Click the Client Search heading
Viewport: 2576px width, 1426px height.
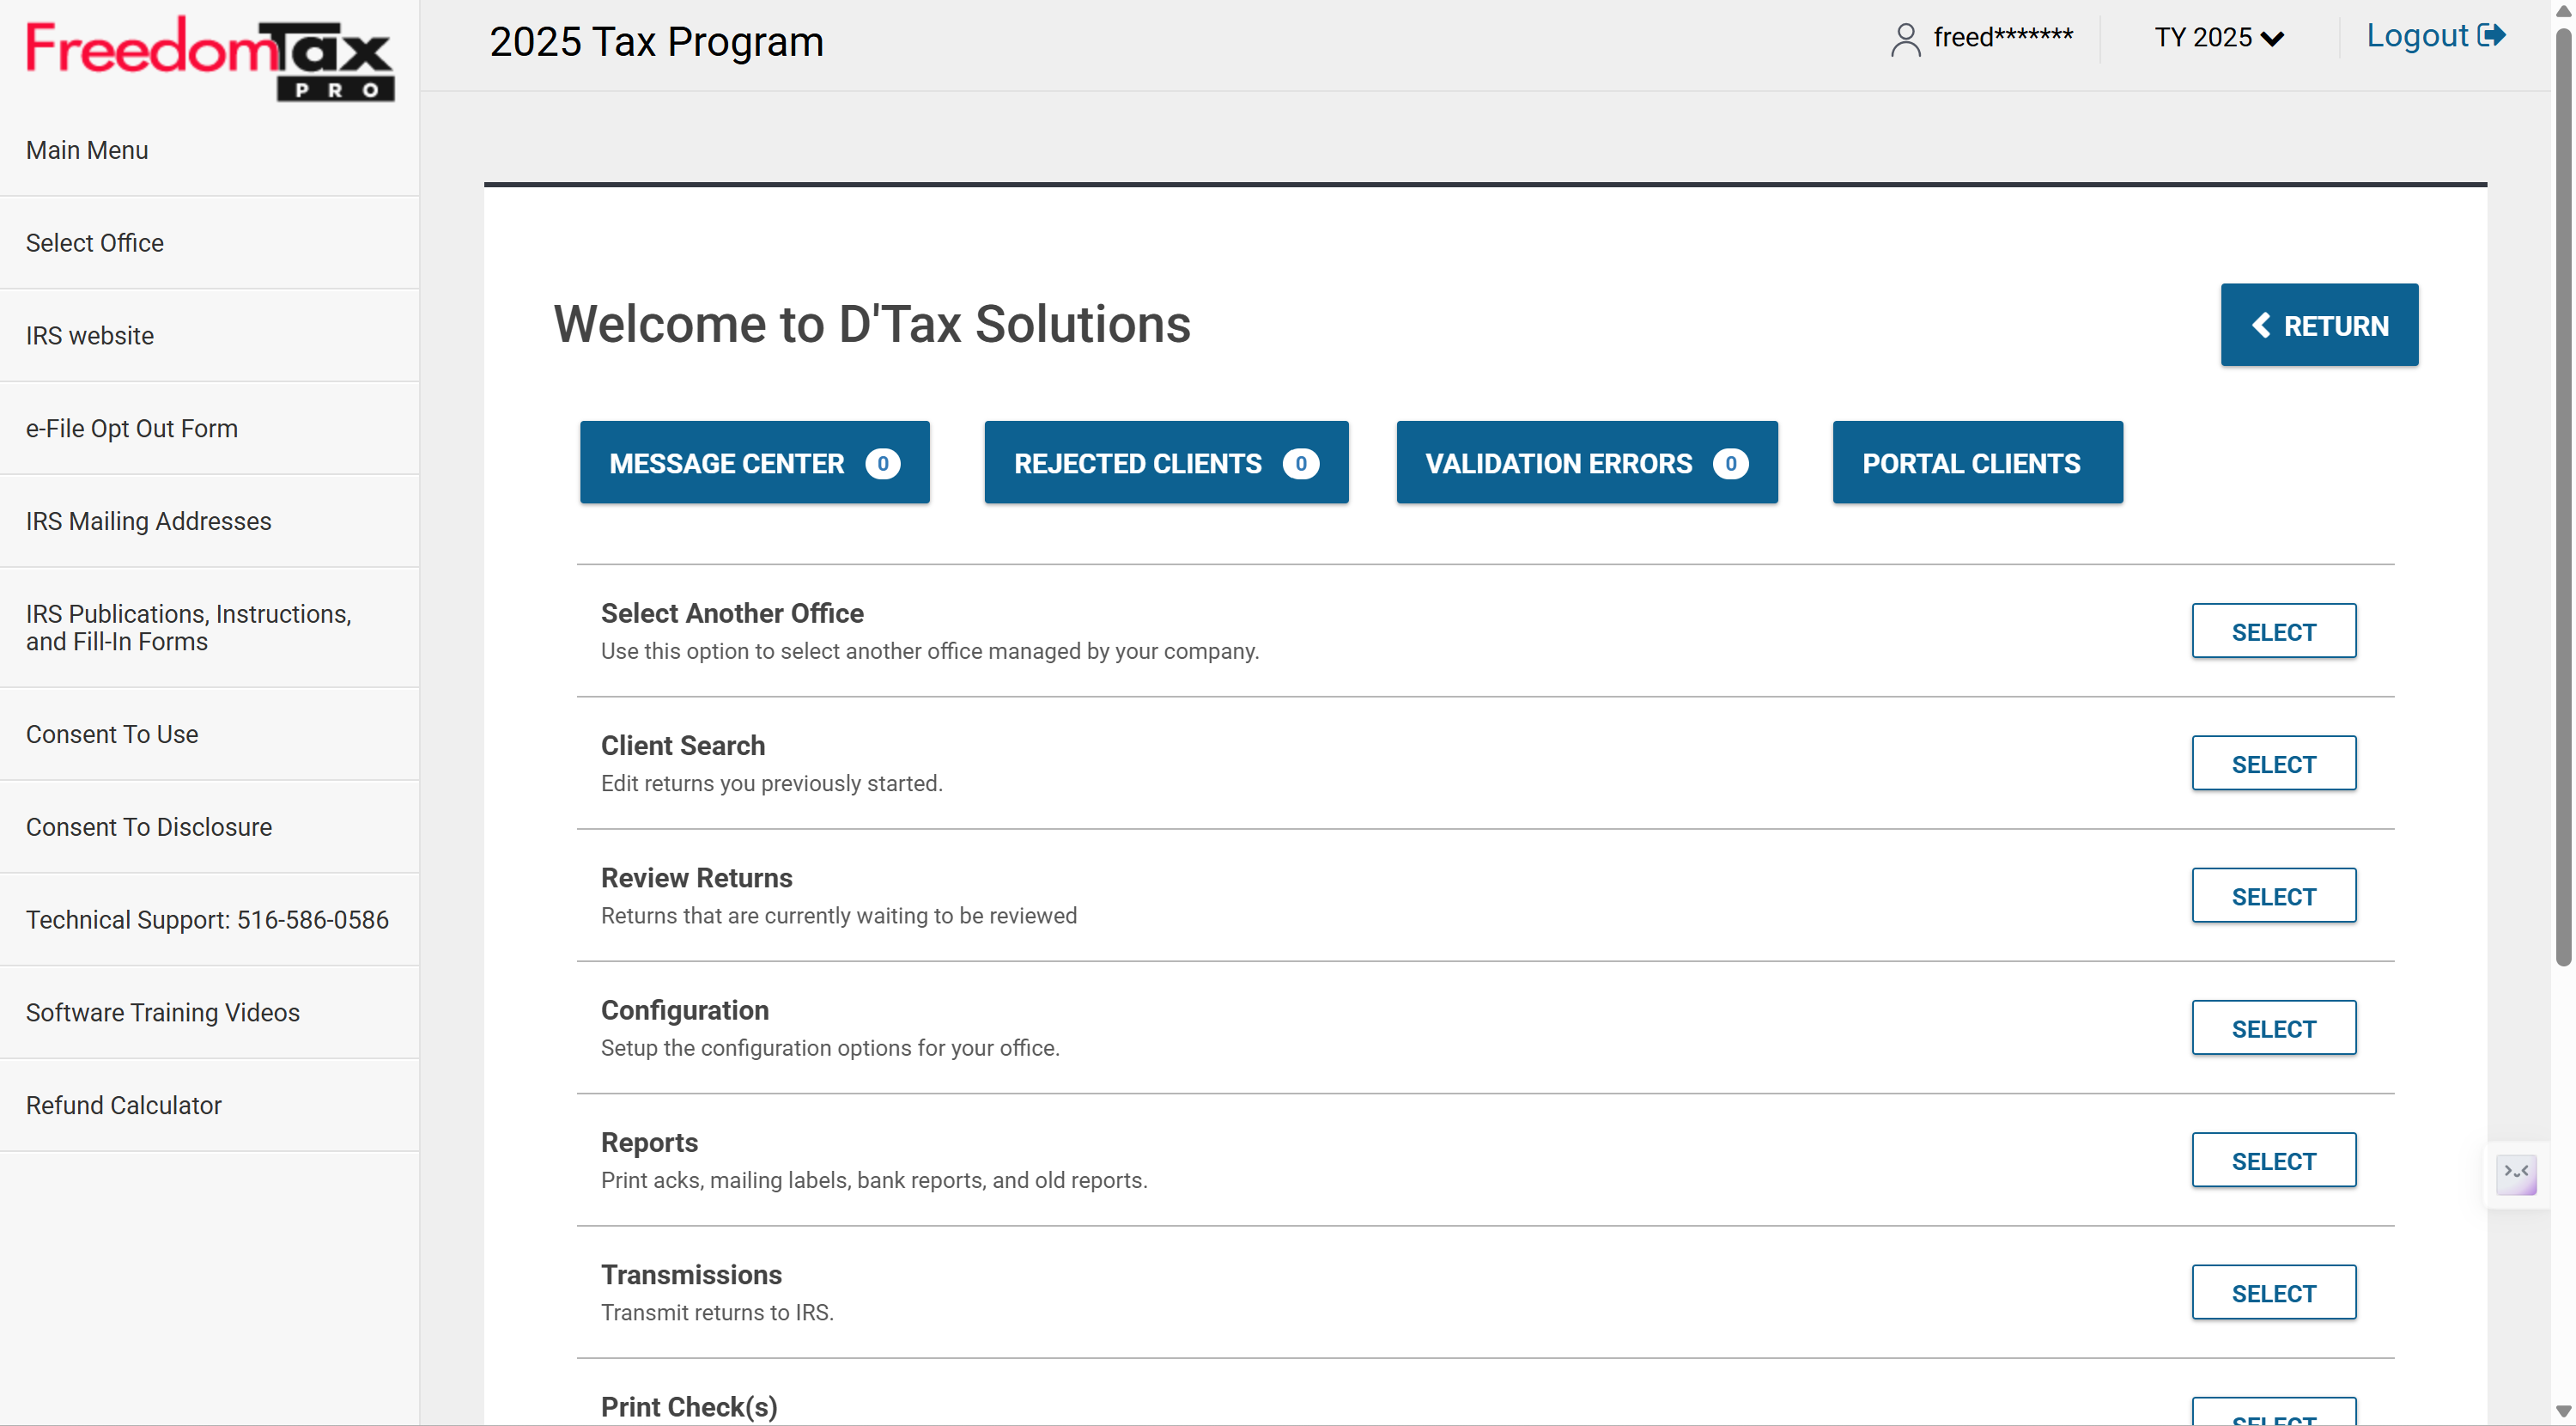coord(683,746)
